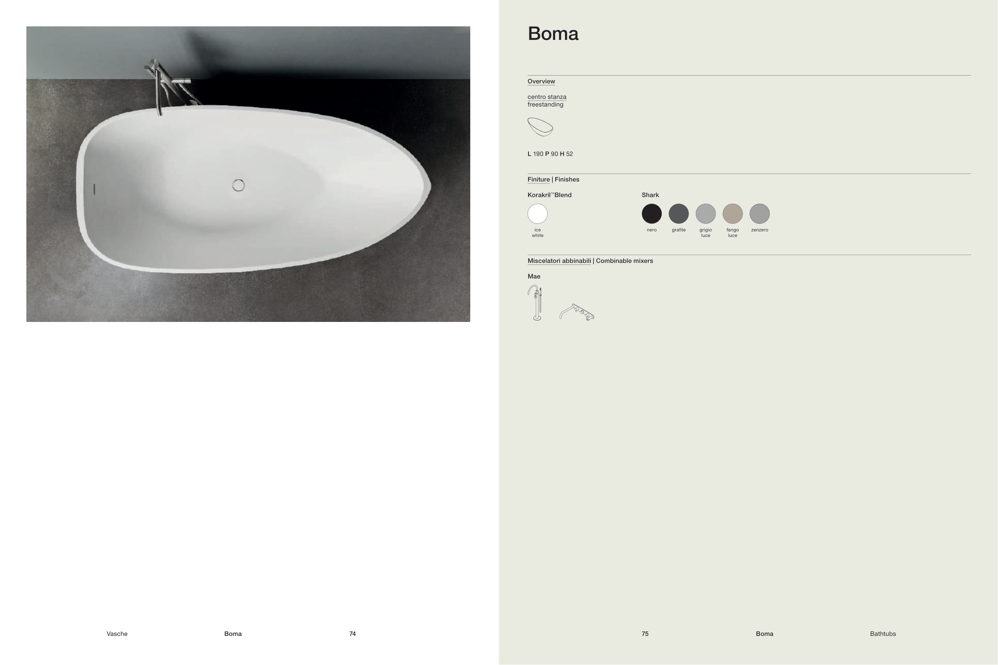Select the zenzero color swatch

(760, 214)
